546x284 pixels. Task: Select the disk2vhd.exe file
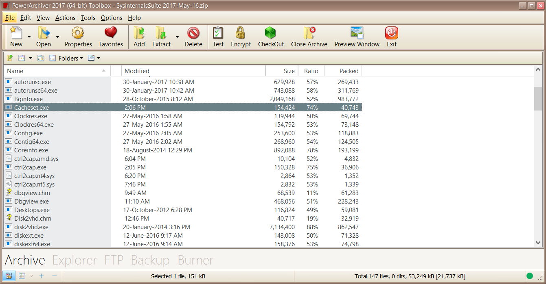(x=183, y=227)
